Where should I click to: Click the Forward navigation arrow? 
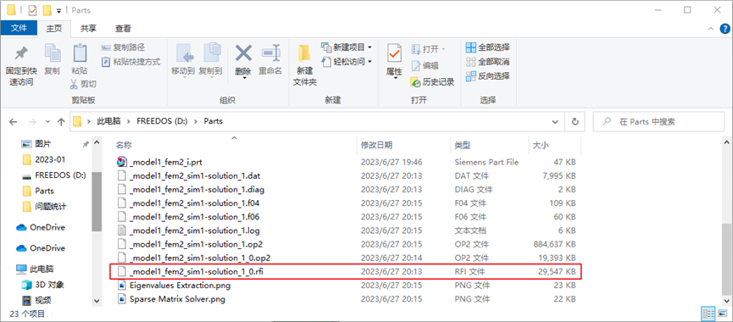click(32, 121)
